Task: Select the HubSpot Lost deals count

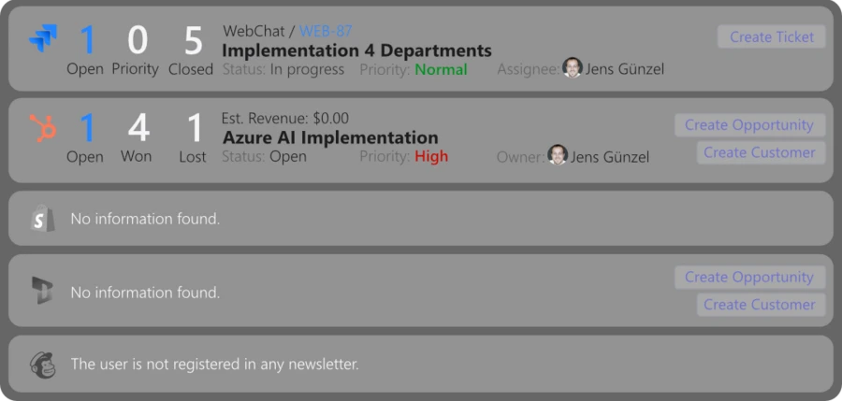Action: (194, 128)
